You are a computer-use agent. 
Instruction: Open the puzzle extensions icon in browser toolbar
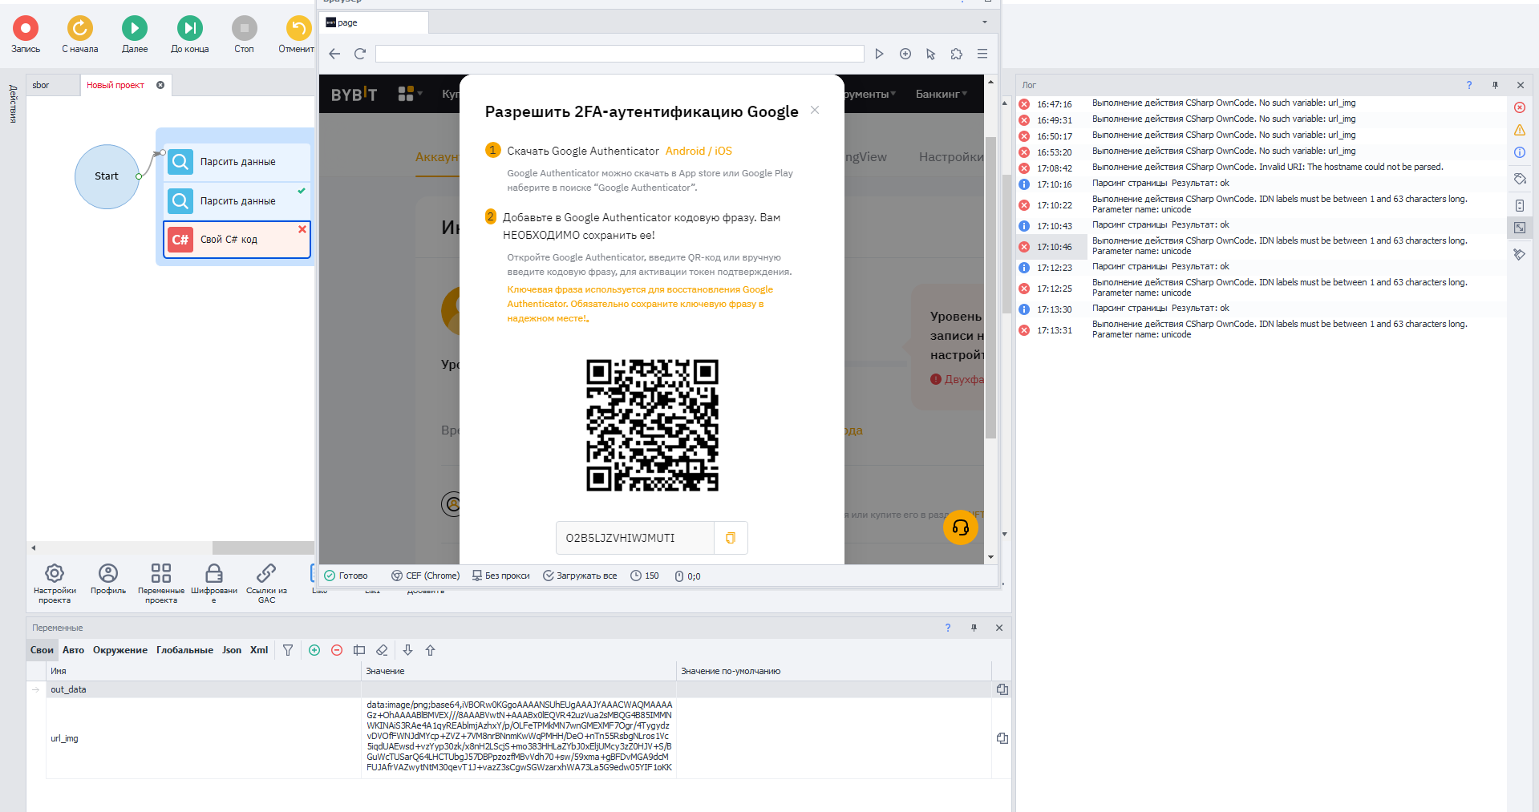(x=956, y=54)
